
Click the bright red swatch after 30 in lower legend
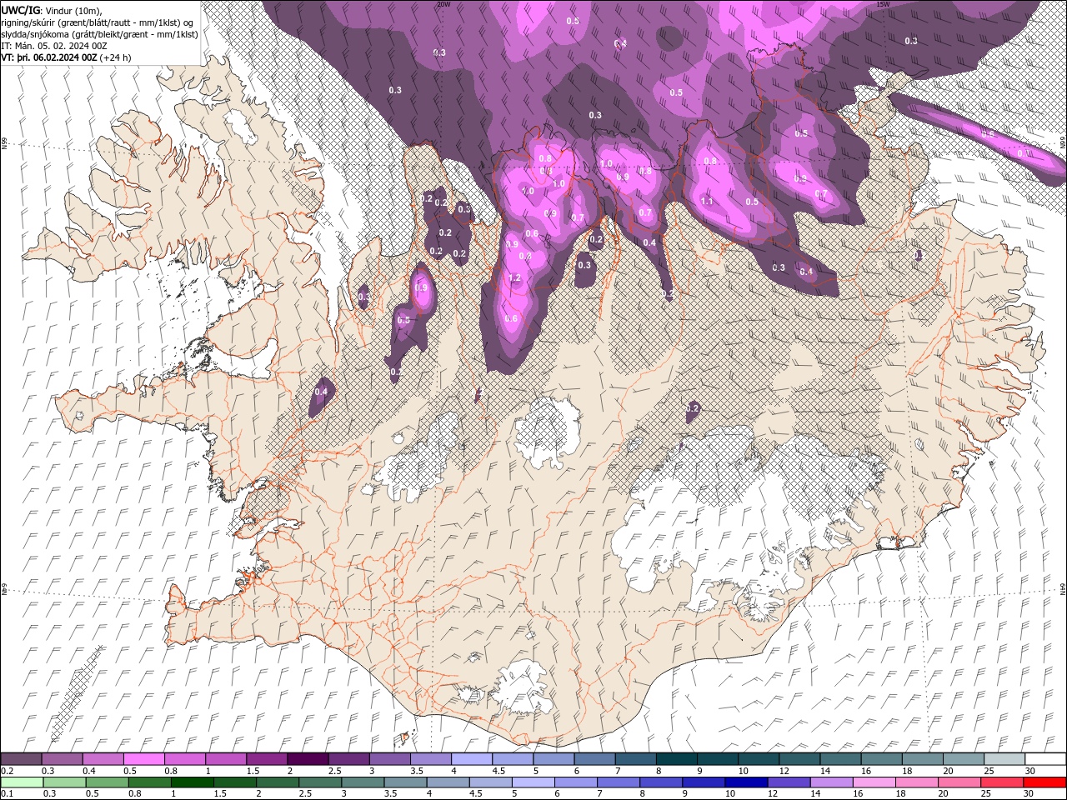coord(1045,782)
